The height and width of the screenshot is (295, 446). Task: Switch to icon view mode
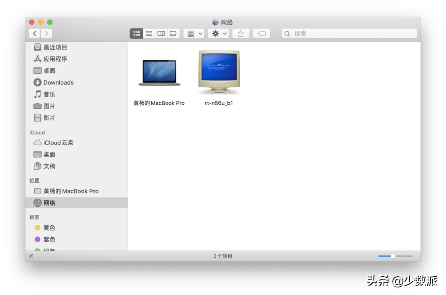tap(137, 34)
